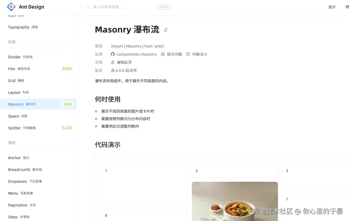The width and height of the screenshot is (349, 221).
Task: Click the Ant Design logo icon
Action: pos(11,7)
